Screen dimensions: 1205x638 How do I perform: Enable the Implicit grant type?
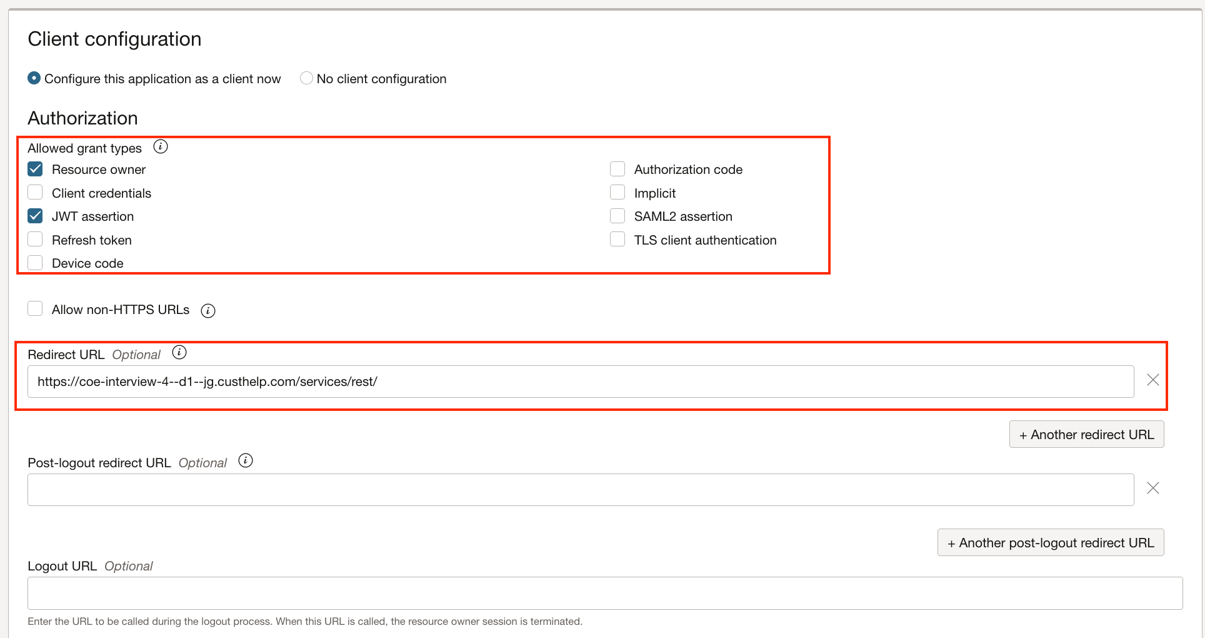tap(617, 191)
